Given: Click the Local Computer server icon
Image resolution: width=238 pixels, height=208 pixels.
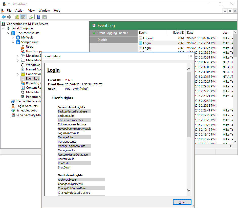Looking at the screenshot, I should 9,28.
